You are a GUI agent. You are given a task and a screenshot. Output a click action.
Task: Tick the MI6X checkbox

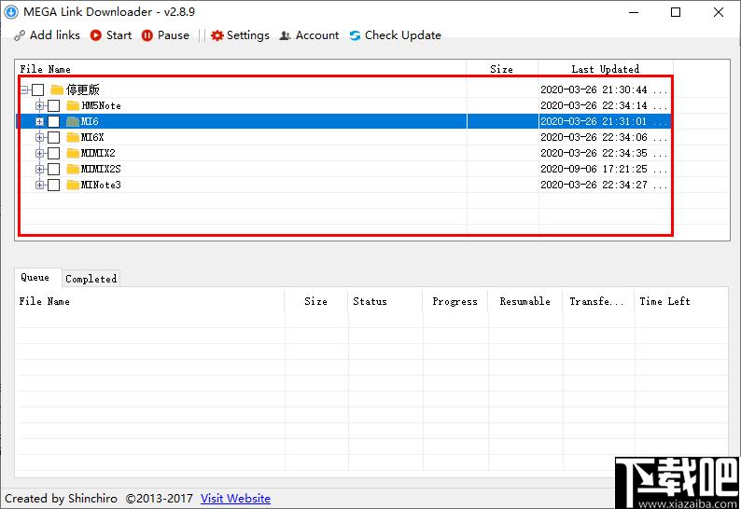54,137
